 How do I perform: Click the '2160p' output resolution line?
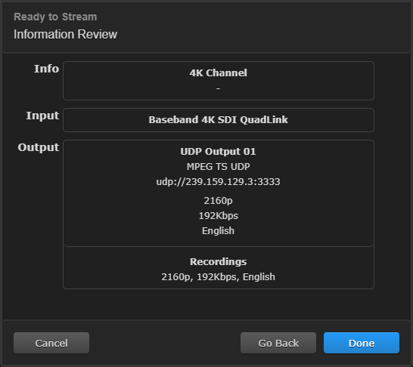point(219,201)
